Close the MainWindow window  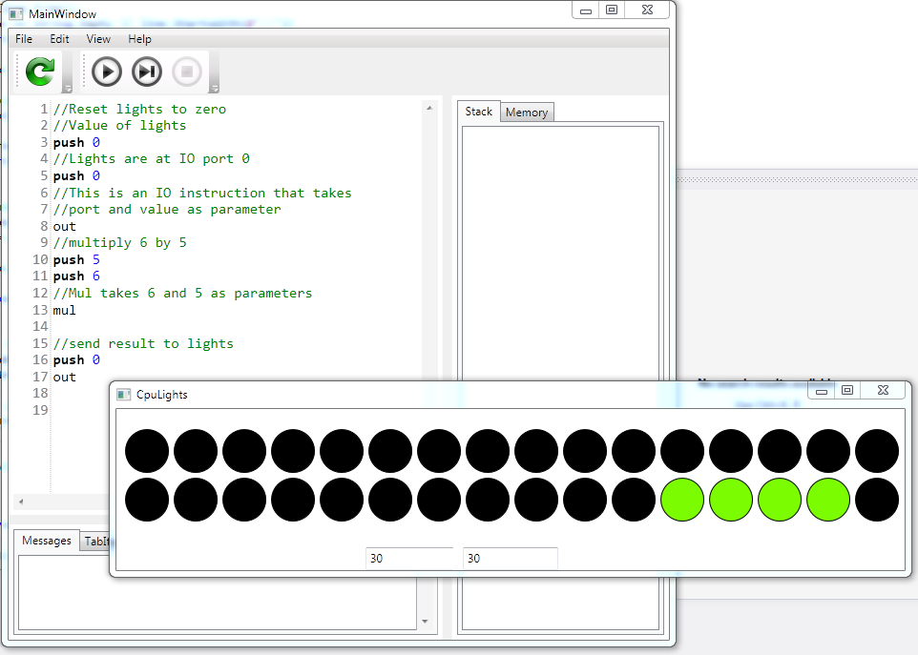tap(648, 10)
